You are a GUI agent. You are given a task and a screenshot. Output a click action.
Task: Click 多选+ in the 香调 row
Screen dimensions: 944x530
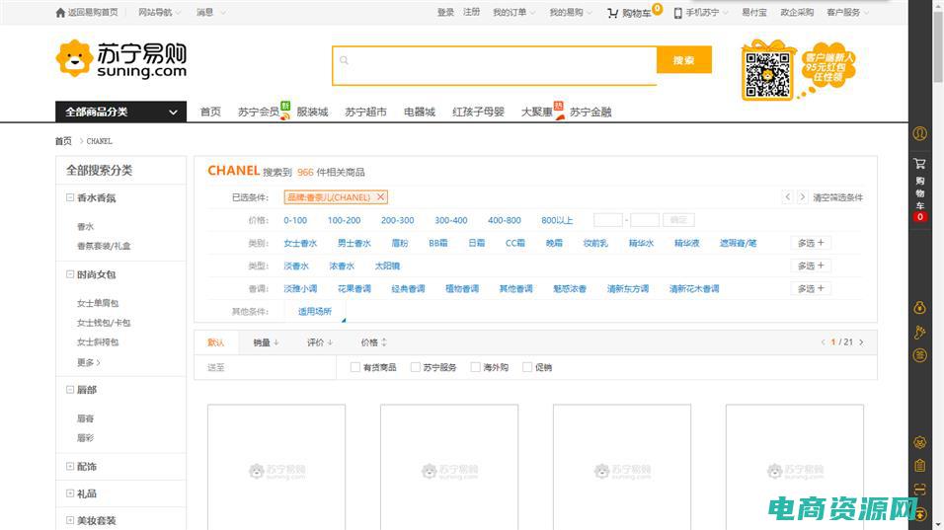tap(811, 289)
